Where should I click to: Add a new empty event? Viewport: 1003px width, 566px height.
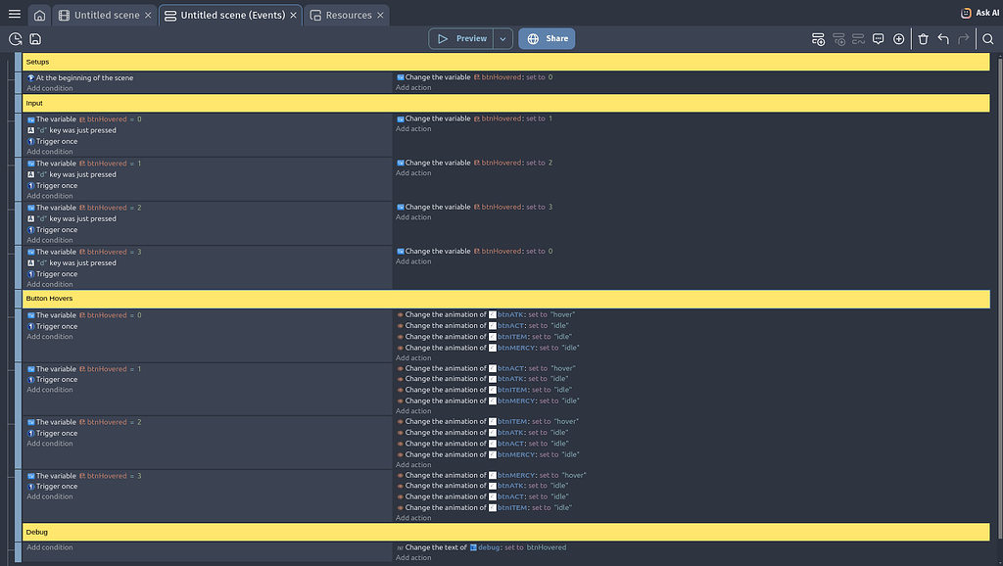tap(818, 39)
